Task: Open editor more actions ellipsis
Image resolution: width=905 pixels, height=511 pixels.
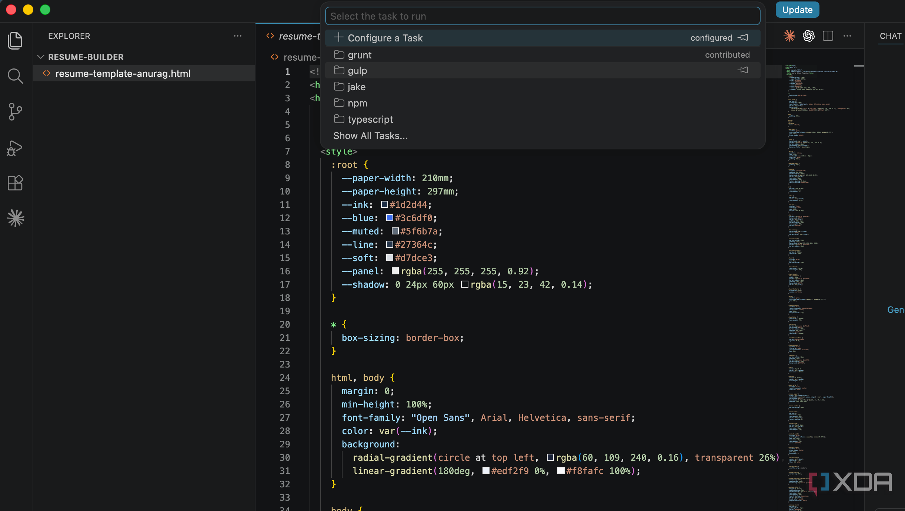Action: [x=847, y=36]
